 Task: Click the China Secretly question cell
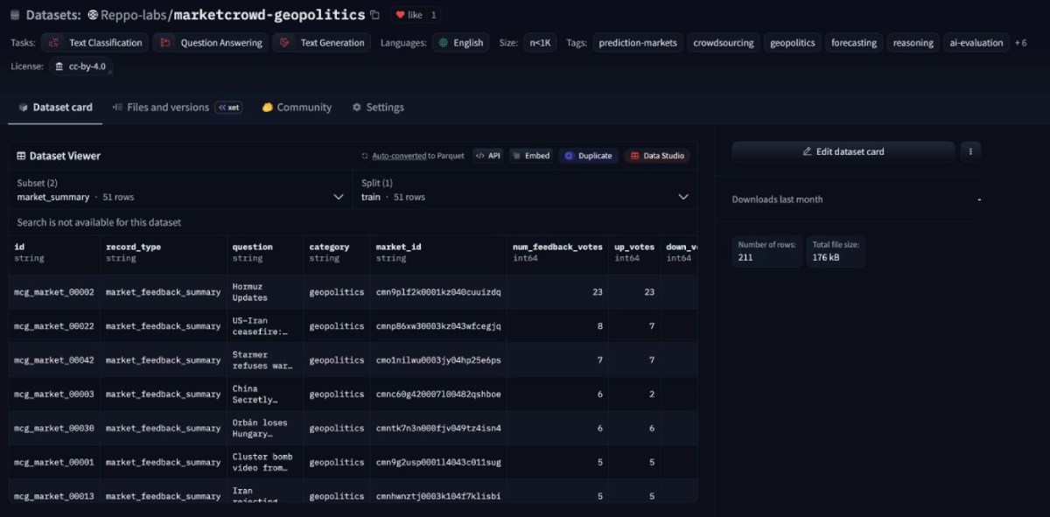click(x=265, y=395)
